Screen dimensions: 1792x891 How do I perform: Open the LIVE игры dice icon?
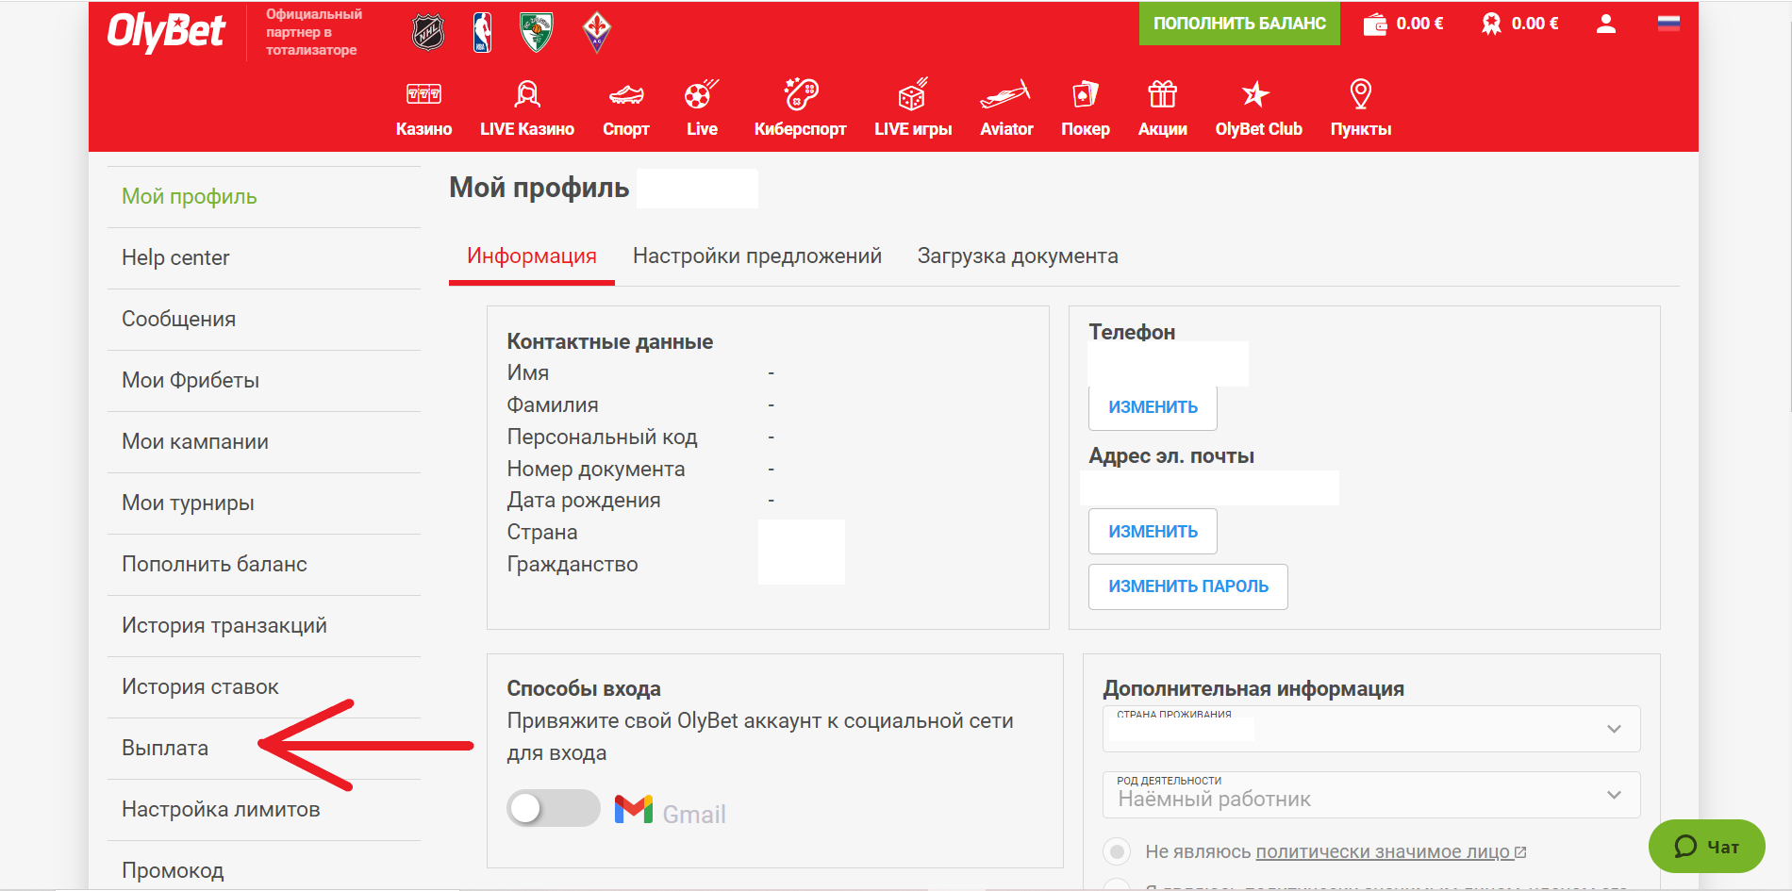[x=913, y=93]
